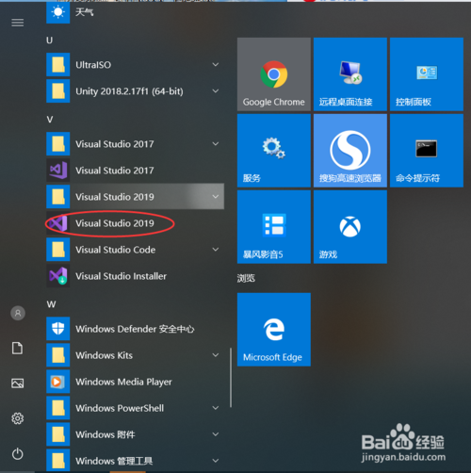Expand Windows 附件 chevron
Viewport: 471px width, 473px height.
pos(216,434)
